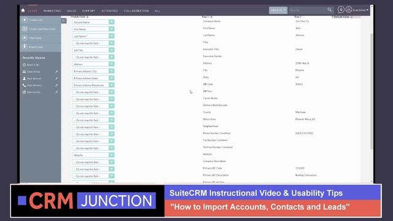Open the Sales menu
This screenshot has width=393, height=221.
[x=71, y=11]
